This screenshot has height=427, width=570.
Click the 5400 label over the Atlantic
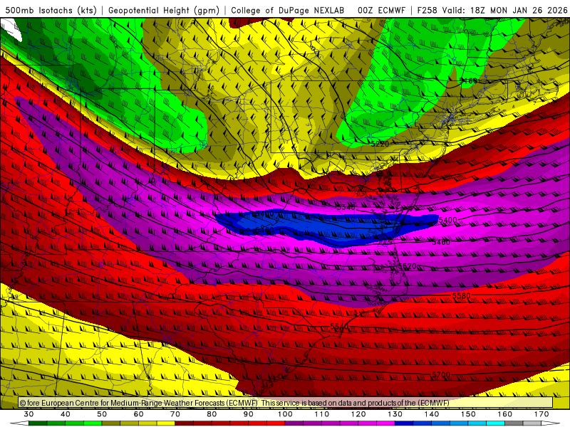(x=448, y=220)
